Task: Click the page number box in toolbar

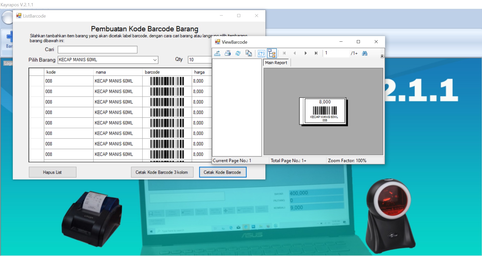Action: pos(336,53)
